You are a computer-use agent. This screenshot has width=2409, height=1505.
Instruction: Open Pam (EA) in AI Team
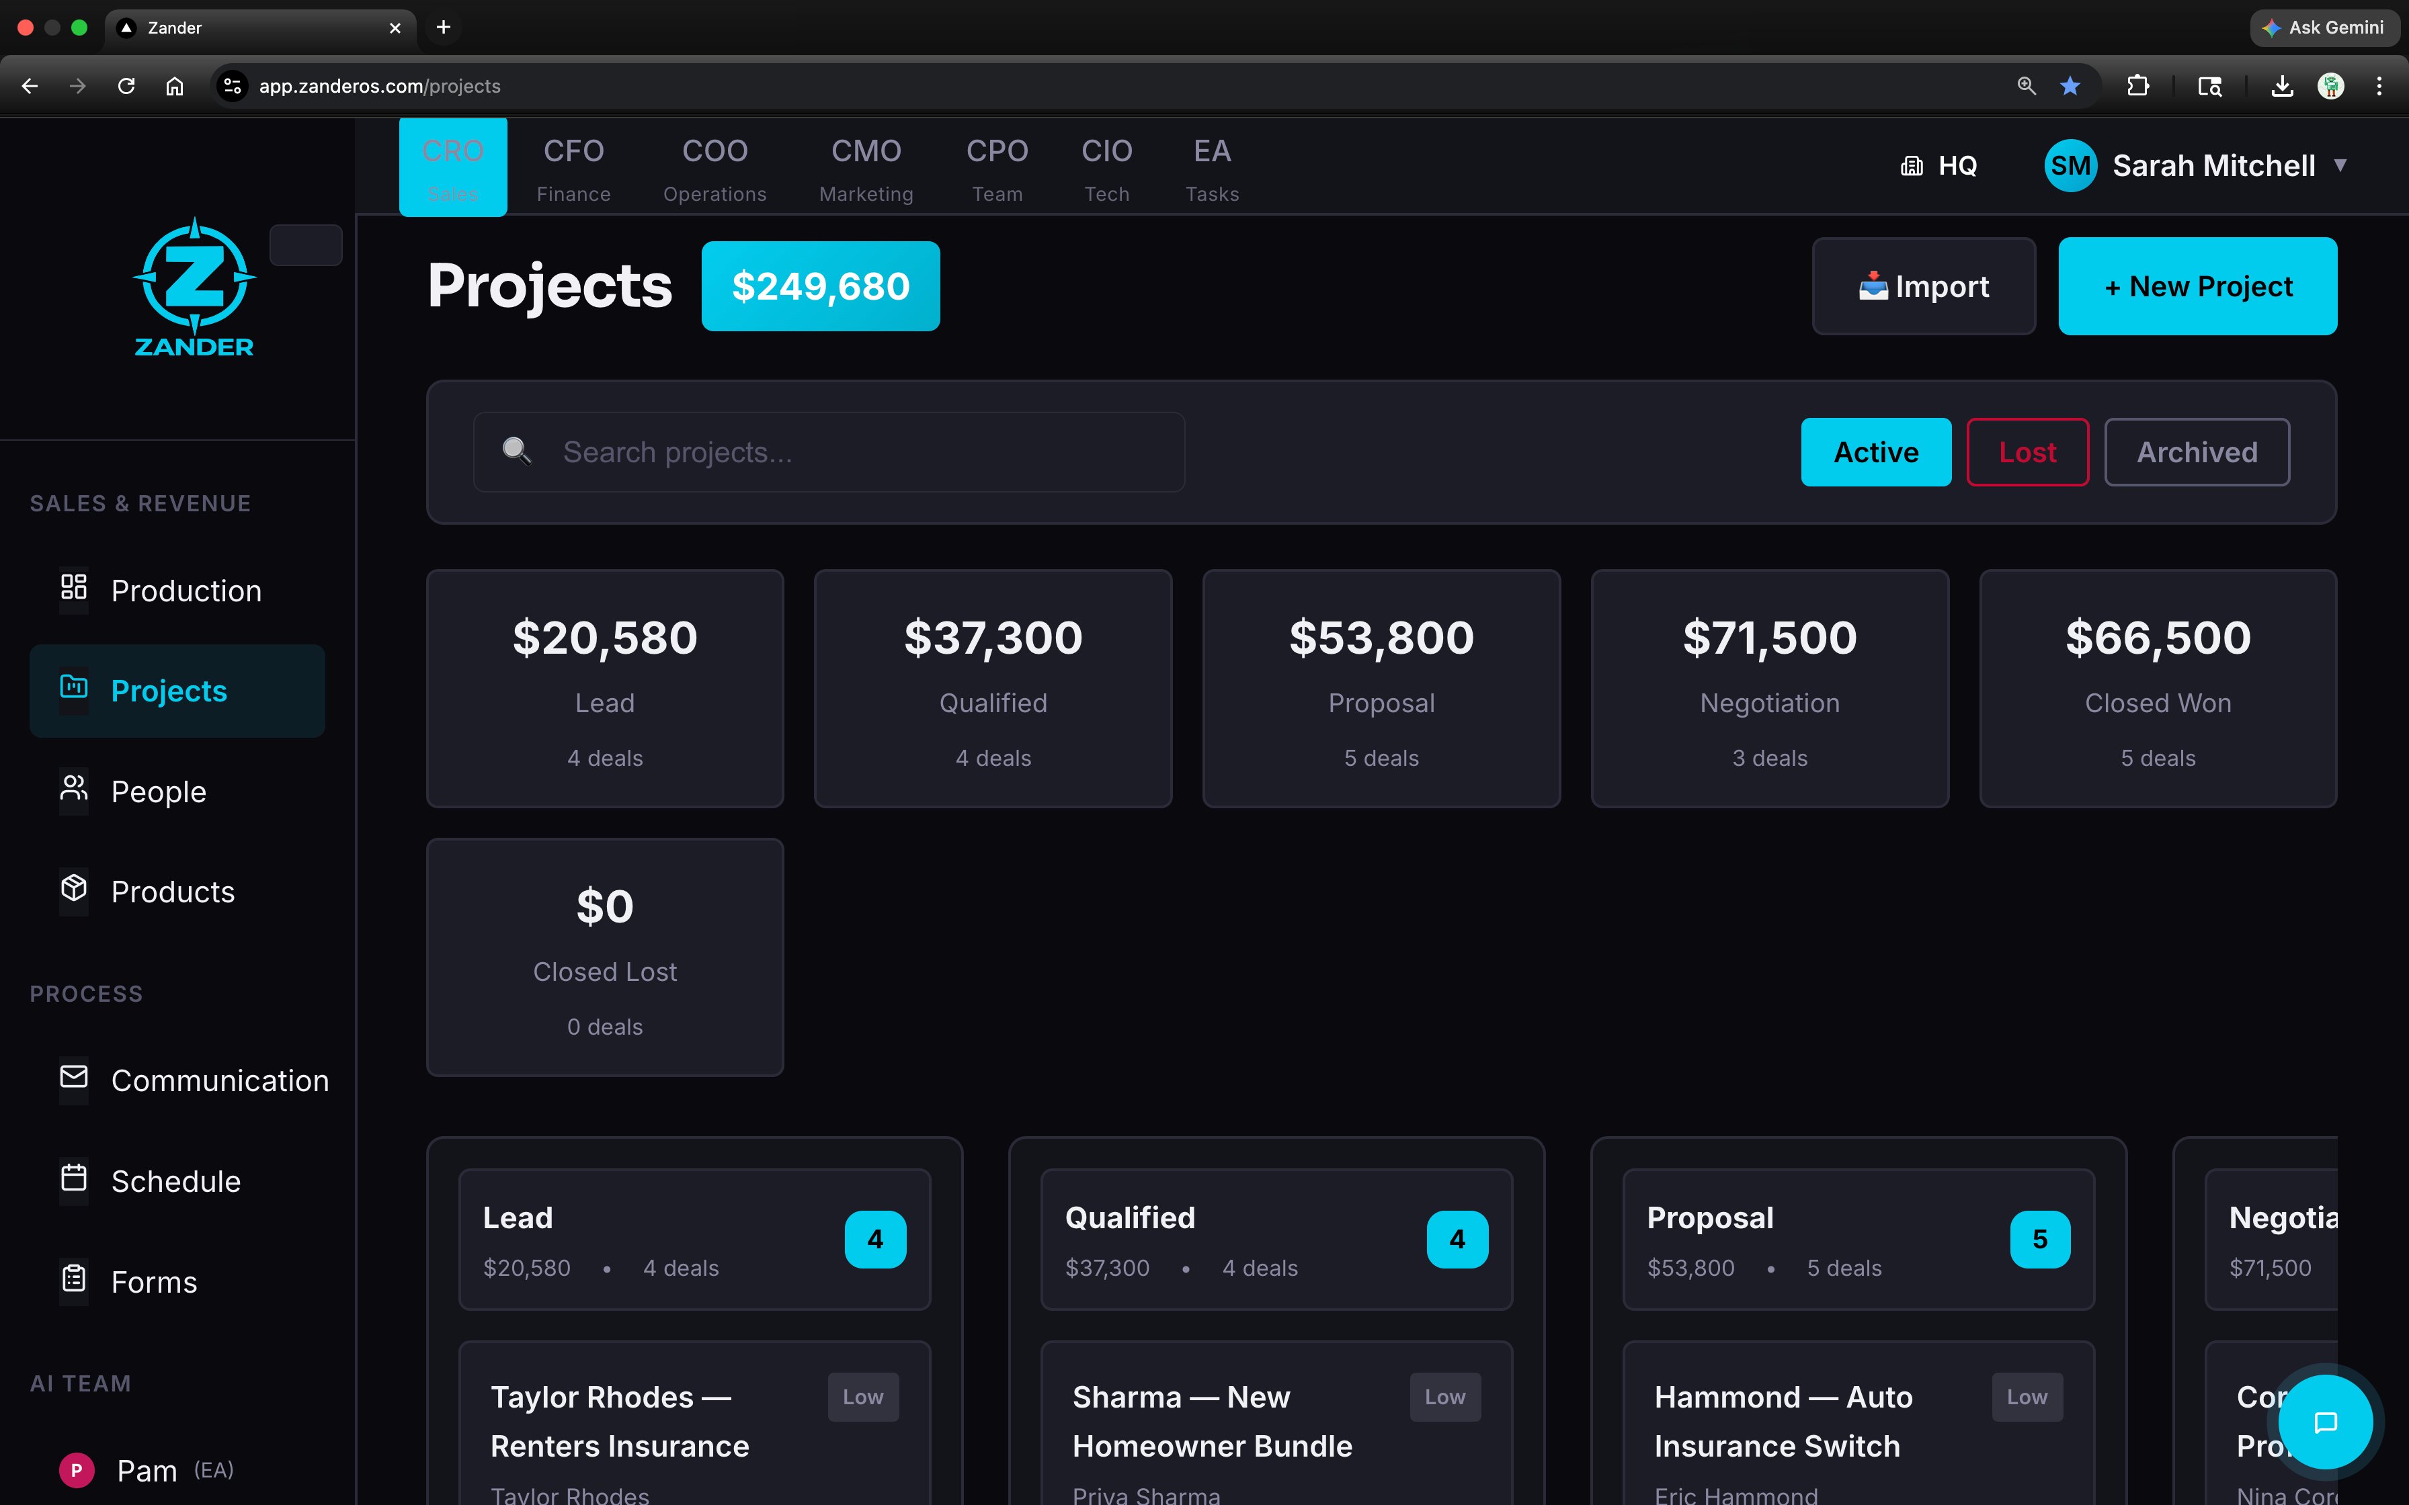point(177,1470)
